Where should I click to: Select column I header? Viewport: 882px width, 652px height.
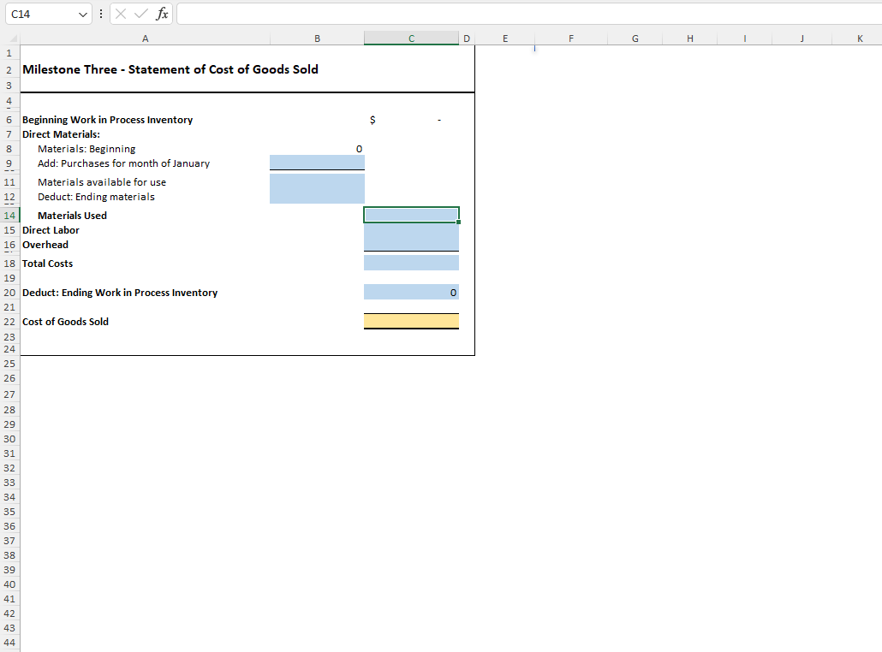745,39
